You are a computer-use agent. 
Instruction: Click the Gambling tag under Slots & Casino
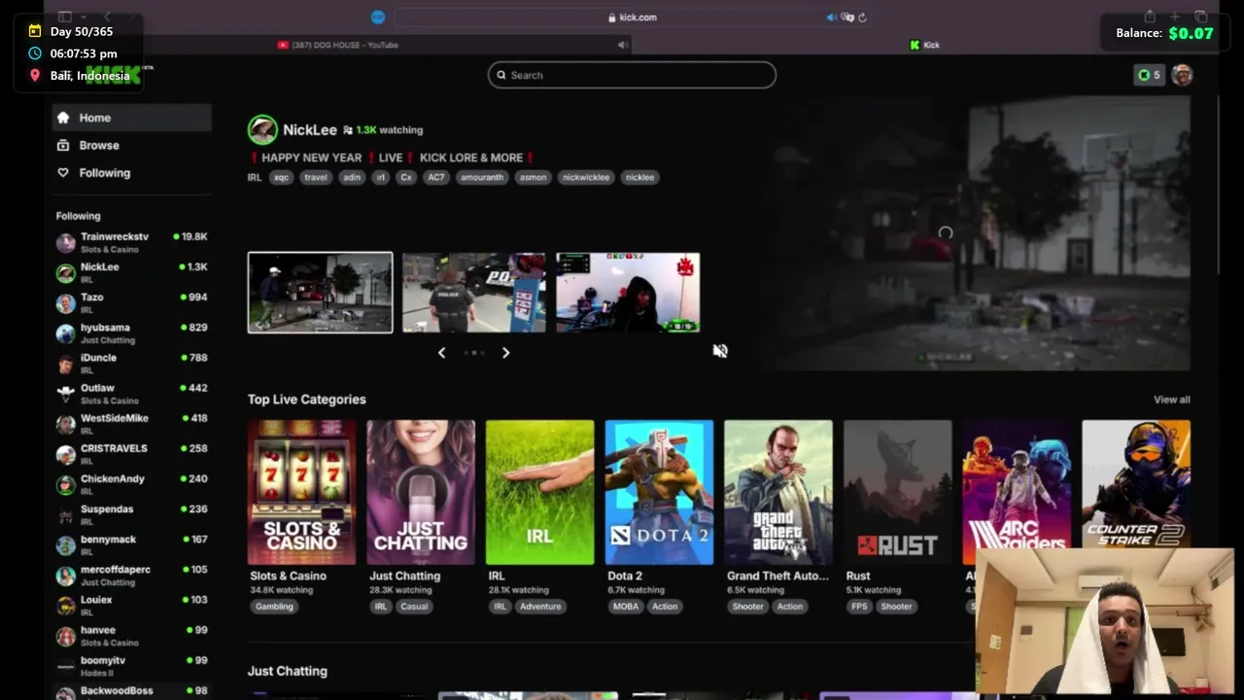[274, 606]
